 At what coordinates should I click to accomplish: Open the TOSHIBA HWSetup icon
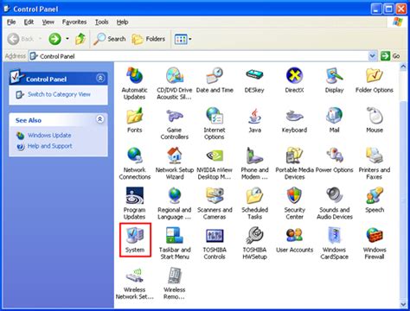(254, 244)
